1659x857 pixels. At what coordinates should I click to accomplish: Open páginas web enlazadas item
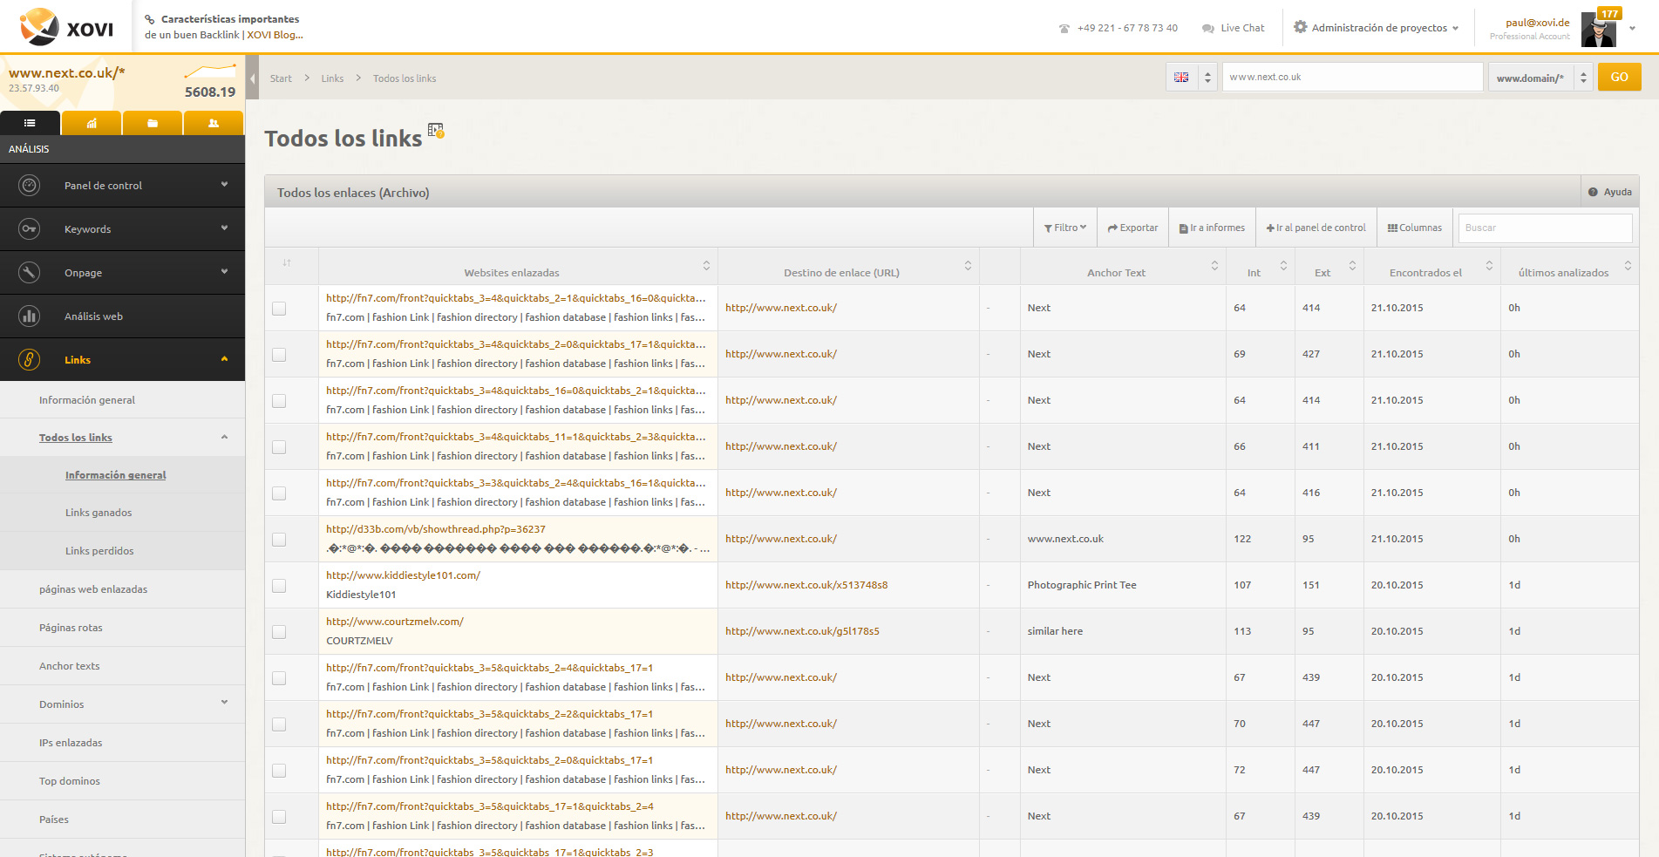[x=93, y=589]
